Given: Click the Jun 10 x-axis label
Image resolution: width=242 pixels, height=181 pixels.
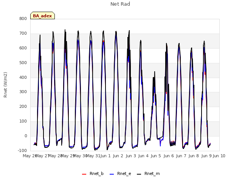Looking at the screenshot, I should [x=219, y=156].
